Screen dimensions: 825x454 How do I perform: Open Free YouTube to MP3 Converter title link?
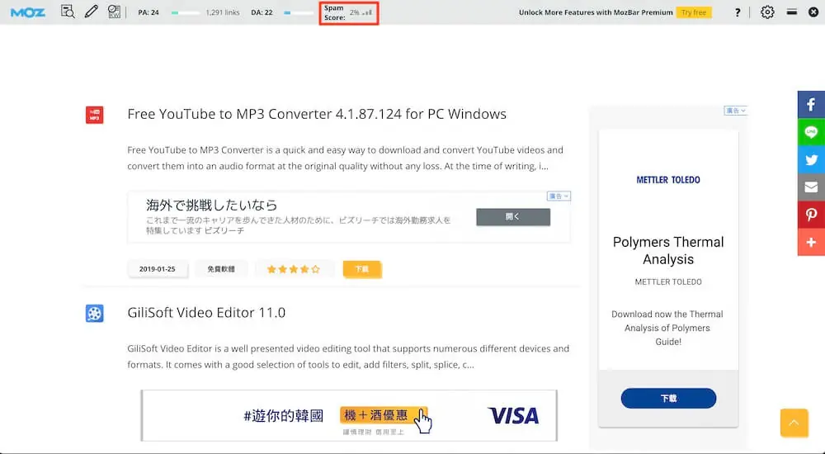317,114
